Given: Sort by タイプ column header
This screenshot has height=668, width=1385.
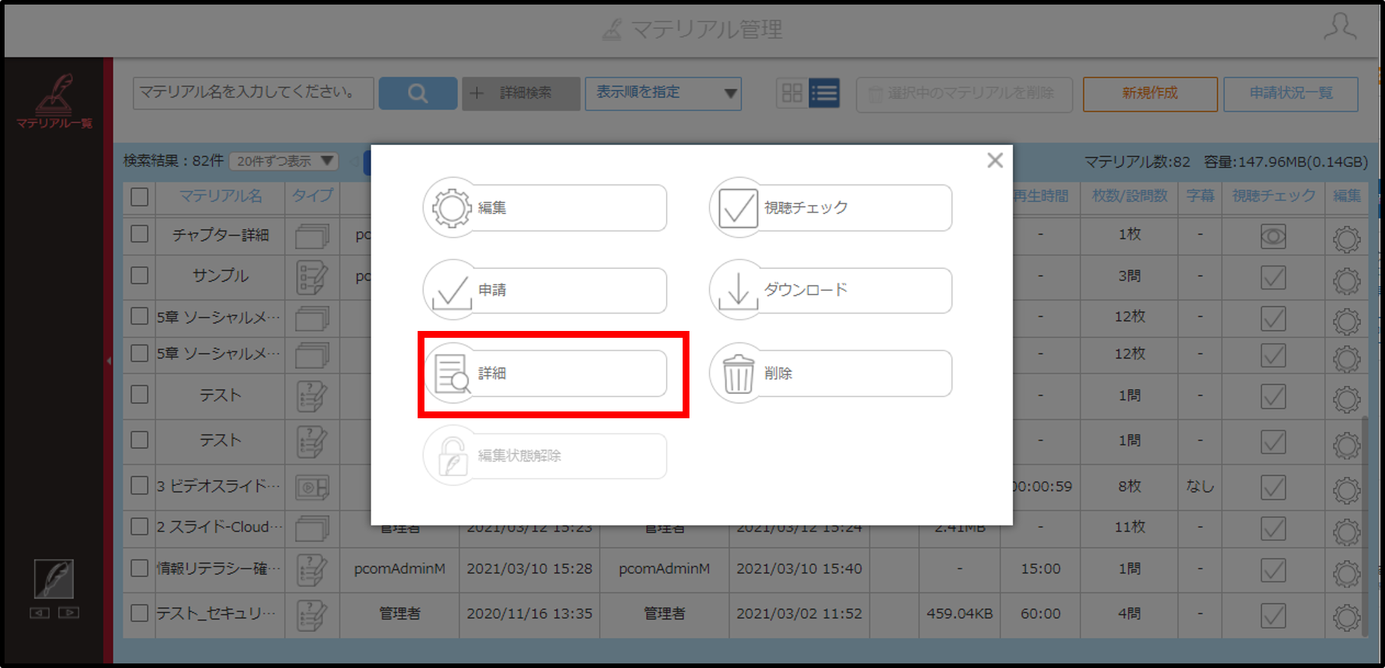Looking at the screenshot, I should pyautogui.click(x=312, y=196).
